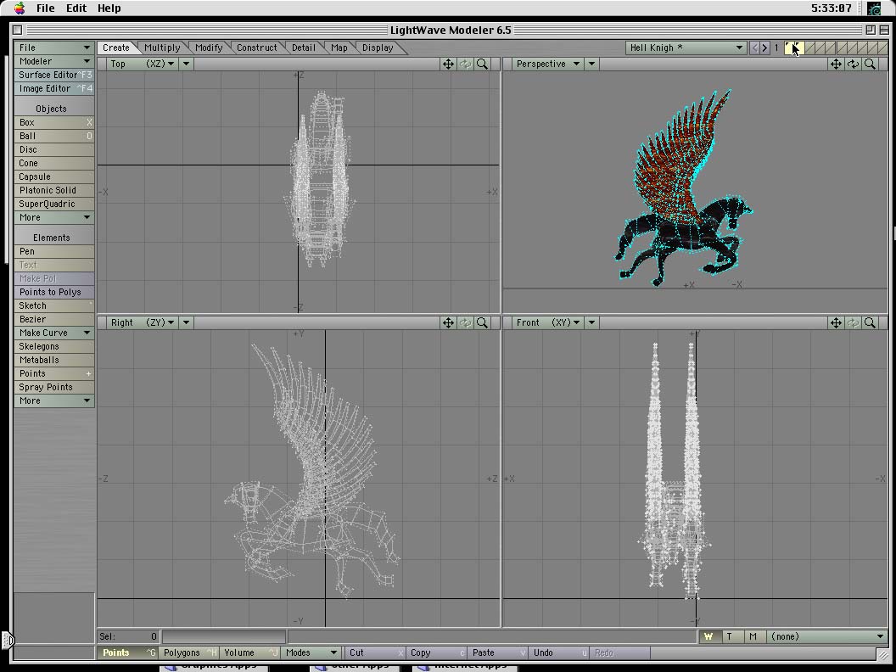Click the zoom magnifier in Right viewport
This screenshot has height=672, width=896.
coord(482,322)
